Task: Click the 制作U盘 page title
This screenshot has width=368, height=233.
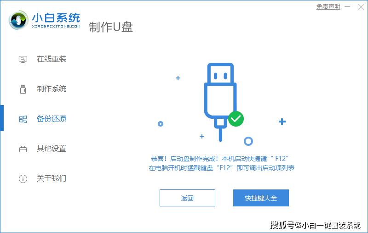Action: tap(111, 27)
